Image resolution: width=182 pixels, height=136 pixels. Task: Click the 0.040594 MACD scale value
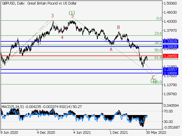(171, 106)
